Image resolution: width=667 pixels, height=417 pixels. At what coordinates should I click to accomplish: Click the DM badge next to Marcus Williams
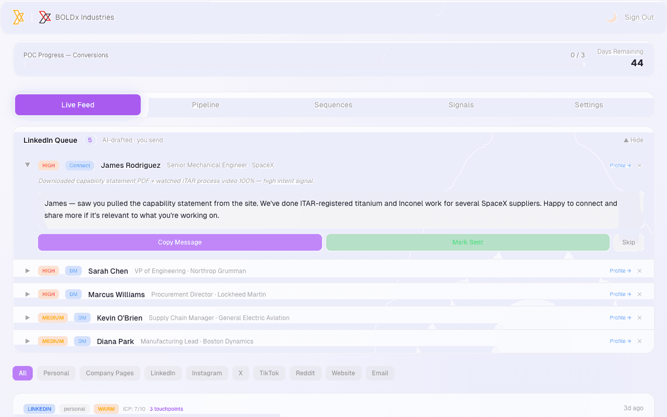(73, 294)
